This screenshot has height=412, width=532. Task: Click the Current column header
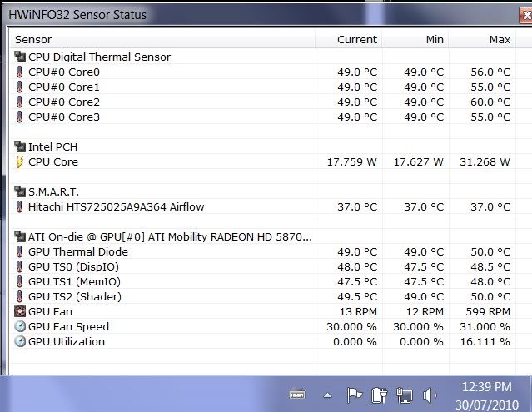pos(349,39)
